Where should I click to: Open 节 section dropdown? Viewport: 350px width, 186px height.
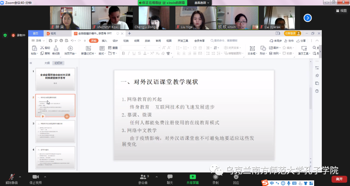click(x=113, y=53)
